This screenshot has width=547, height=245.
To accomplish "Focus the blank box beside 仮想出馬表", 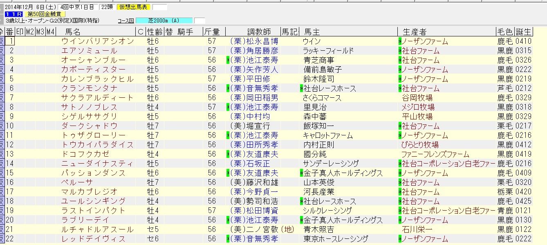I will [x=160, y=7].
